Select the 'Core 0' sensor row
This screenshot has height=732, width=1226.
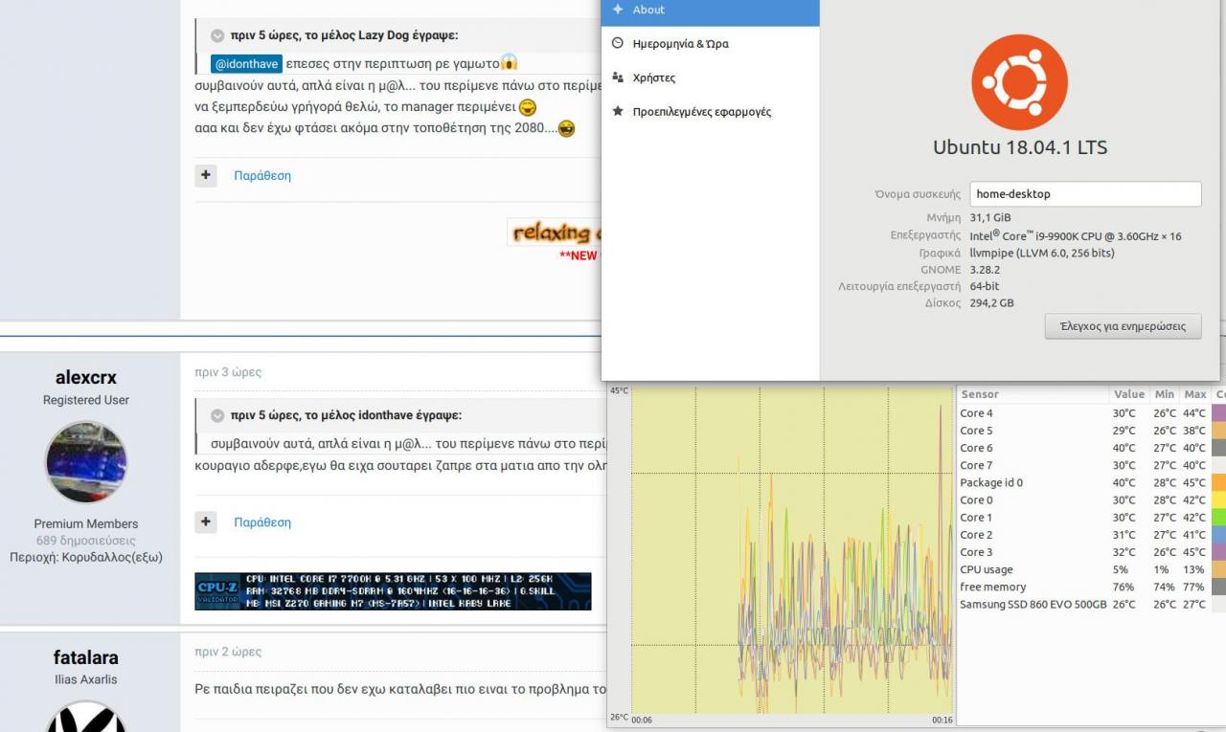coord(1092,500)
